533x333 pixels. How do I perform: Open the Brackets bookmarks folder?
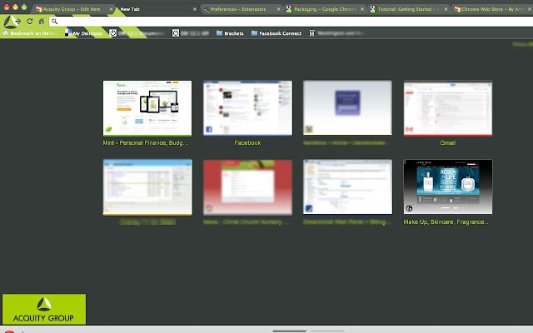230,33
